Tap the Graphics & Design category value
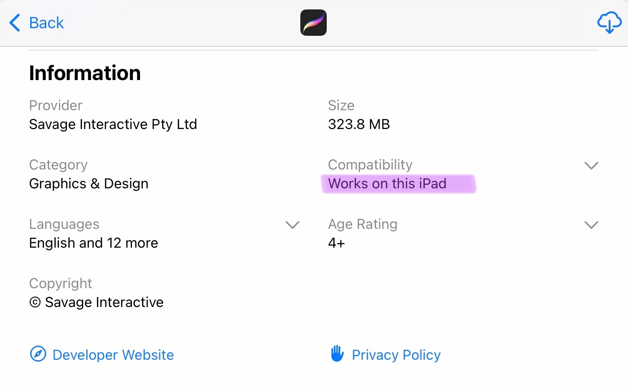This screenshot has height=388, width=628. [89, 184]
